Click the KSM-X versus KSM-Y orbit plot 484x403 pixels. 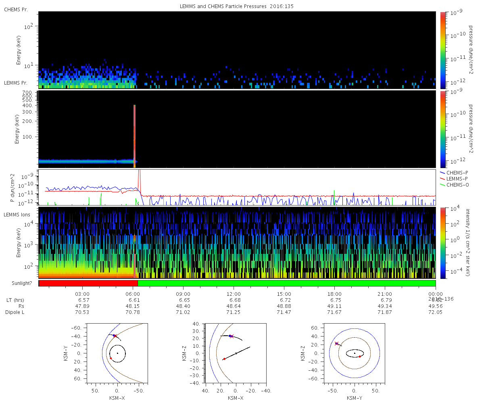pyautogui.click(x=116, y=353)
